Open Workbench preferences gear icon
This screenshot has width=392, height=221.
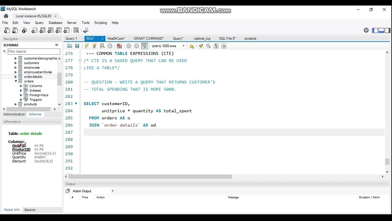pyautogui.click(x=366, y=30)
